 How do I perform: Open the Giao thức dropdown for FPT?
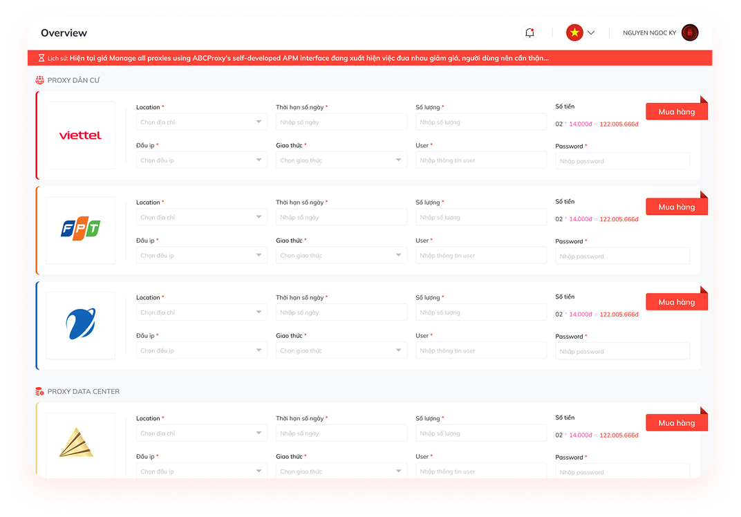(341, 254)
